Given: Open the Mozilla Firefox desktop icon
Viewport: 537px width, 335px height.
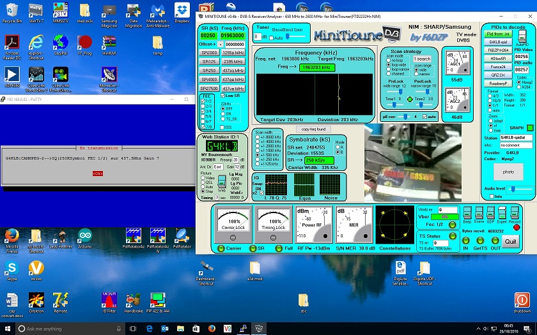Looking at the screenshot, I should click(x=12, y=241).
